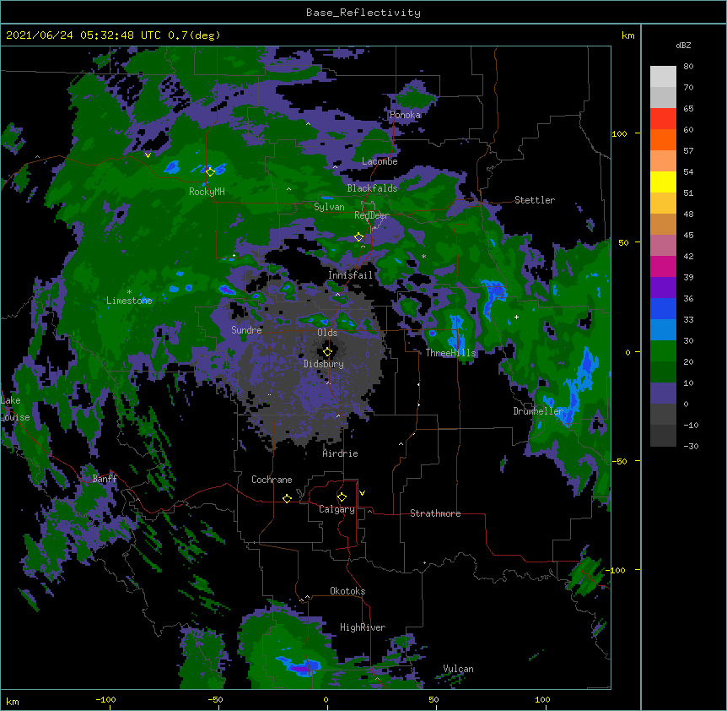727x711 pixels.
Task: Select the Drumheller label
Action: pos(538,411)
